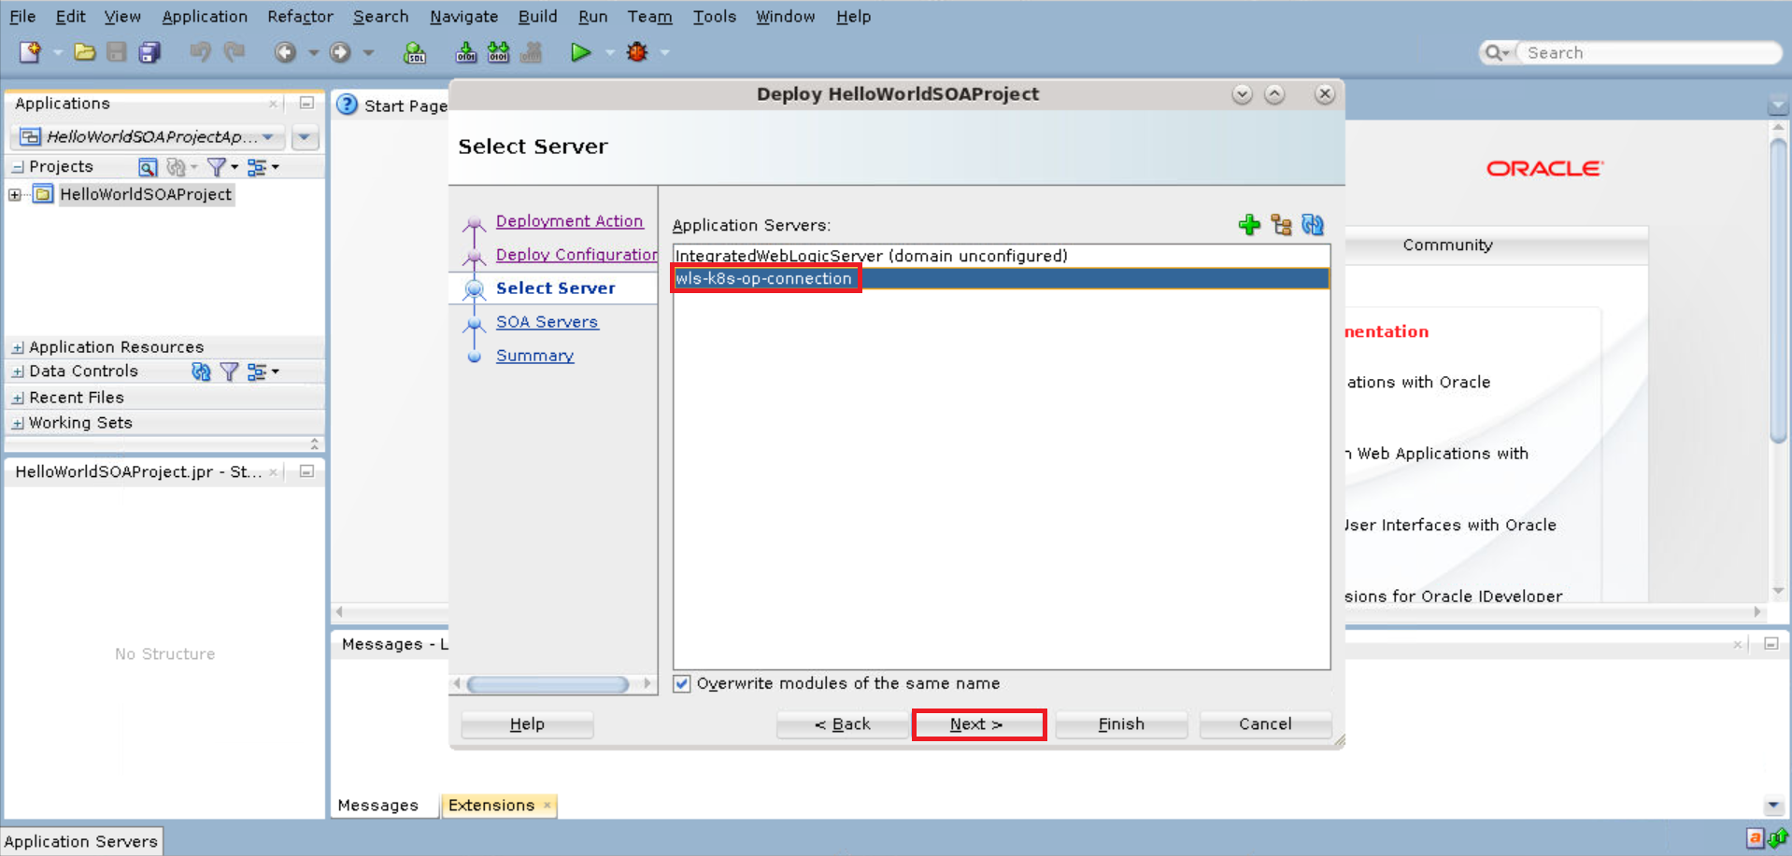Open the Refactor menu
Image resolution: width=1792 pixels, height=856 pixels.
[300, 17]
